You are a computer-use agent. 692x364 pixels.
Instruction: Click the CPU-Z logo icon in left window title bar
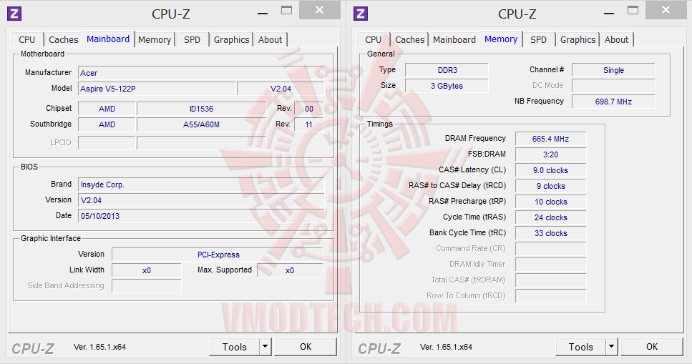point(14,14)
